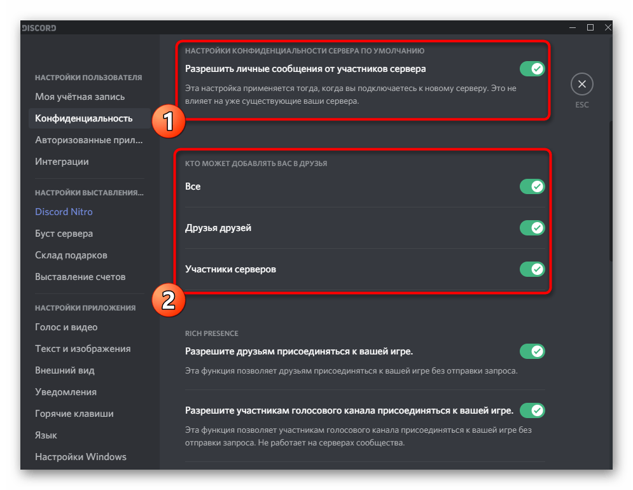Toggle voice channel members joining your game
This screenshot has width=633, height=490.
532,410
